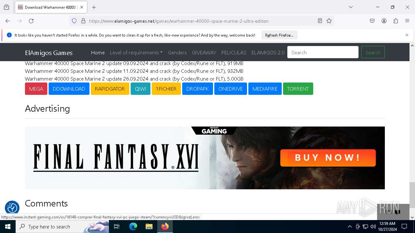The width and height of the screenshot is (415, 233).
Task: Click BUY NOW on Final Fantasy ad
Action: [x=328, y=158]
